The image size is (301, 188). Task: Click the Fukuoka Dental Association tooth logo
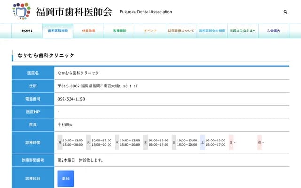click(21, 11)
